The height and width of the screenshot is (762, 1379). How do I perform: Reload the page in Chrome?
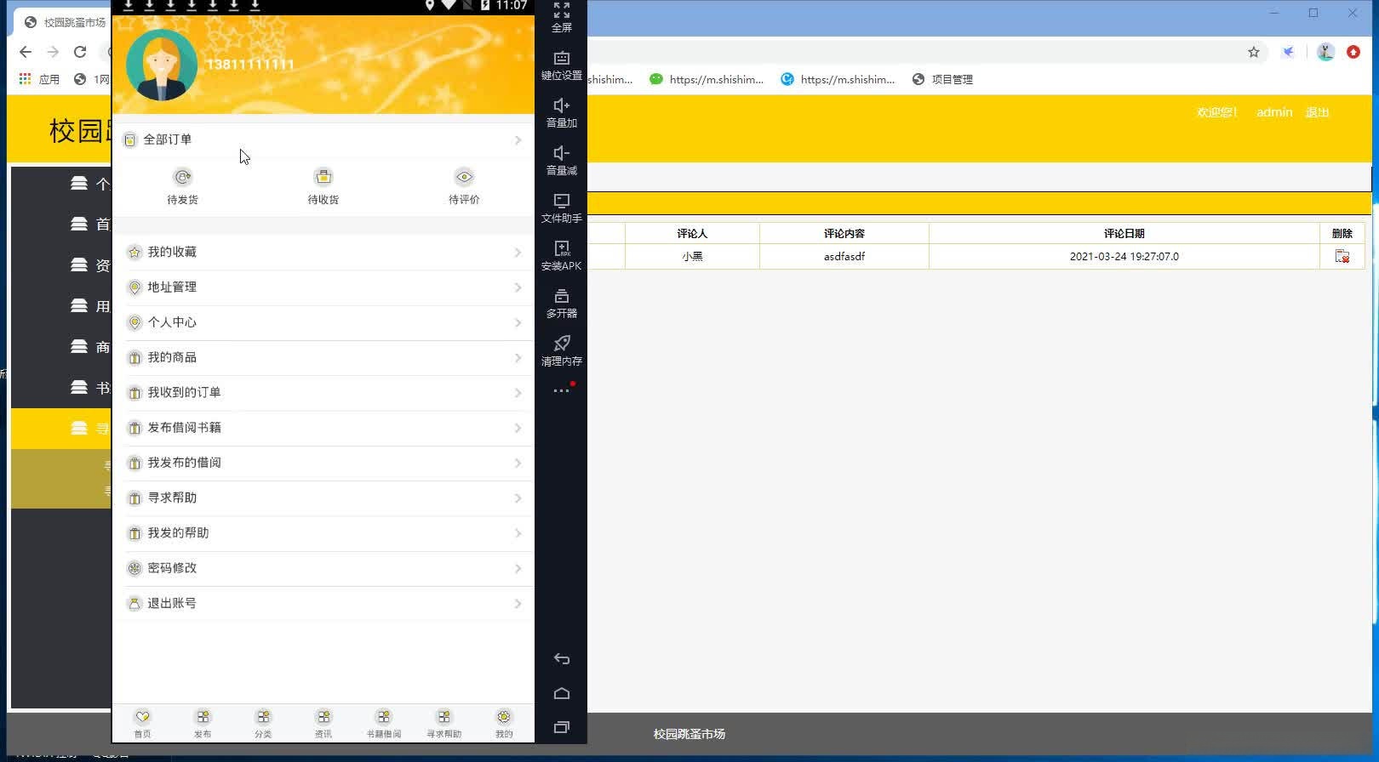click(80, 52)
